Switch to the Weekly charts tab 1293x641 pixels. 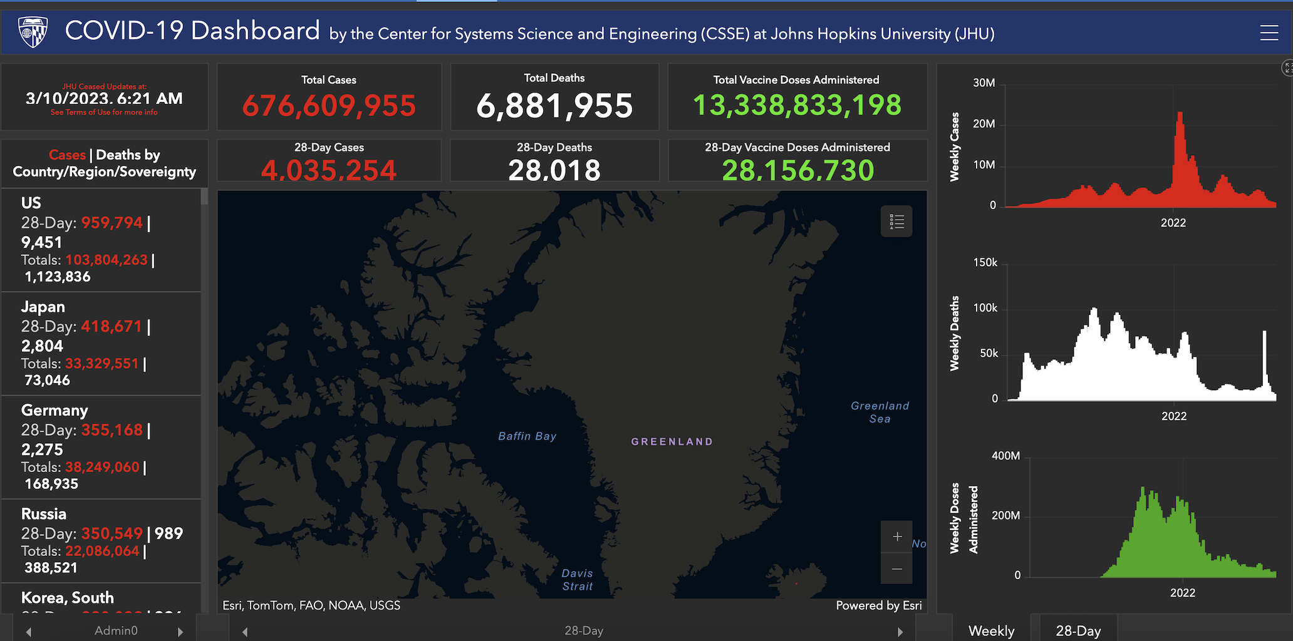click(x=991, y=630)
